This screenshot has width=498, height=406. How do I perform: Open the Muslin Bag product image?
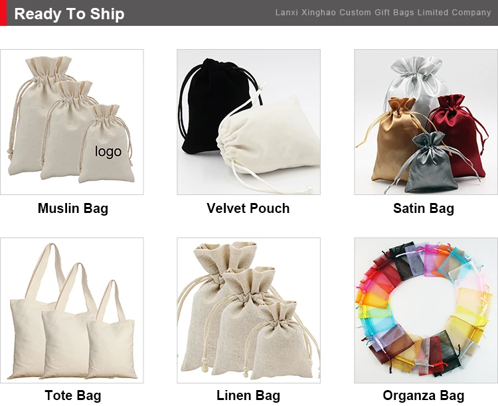pos(72,122)
